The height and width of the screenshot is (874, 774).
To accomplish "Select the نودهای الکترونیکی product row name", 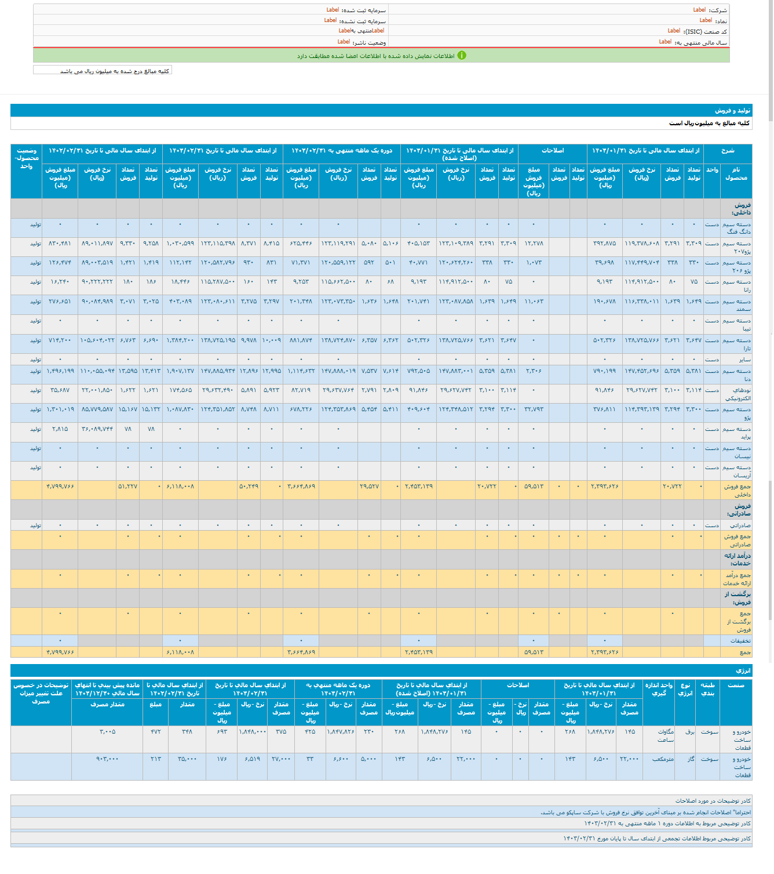I will (x=738, y=394).
